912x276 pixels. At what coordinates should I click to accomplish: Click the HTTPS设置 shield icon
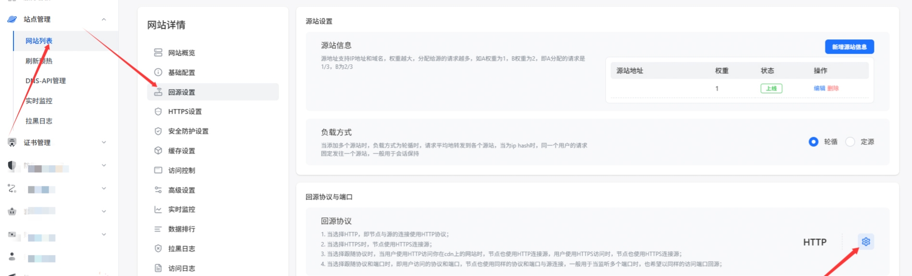pos(158,111)
